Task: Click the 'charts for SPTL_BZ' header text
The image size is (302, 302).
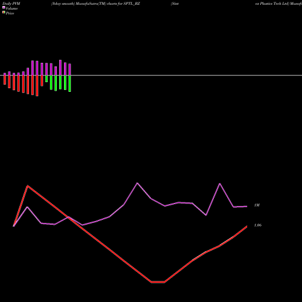Action: 123,4
